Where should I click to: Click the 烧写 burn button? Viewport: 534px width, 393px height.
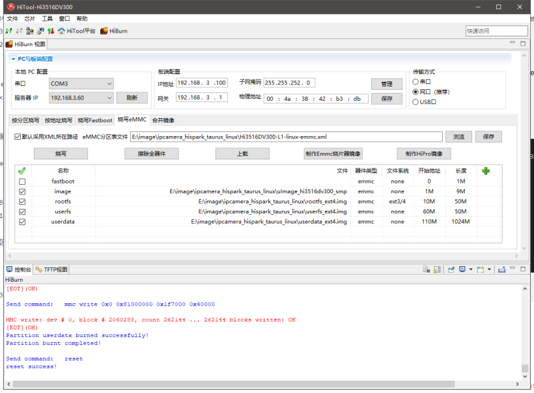click(61, 154)
